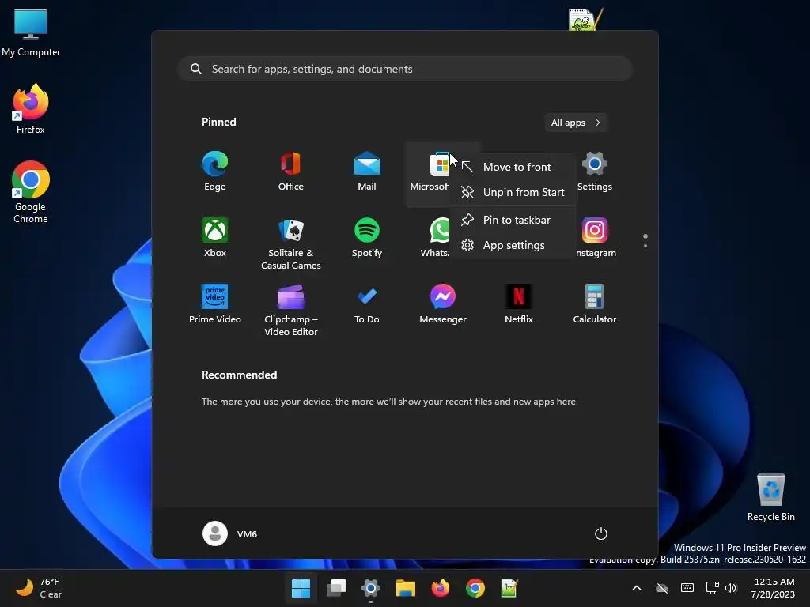
Task: Open Clipchamp Video Editor
Action: pos(291,310)
